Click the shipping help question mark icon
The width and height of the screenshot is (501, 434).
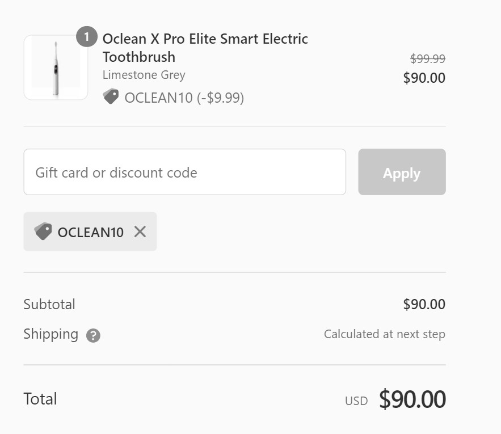coord(93,335)
